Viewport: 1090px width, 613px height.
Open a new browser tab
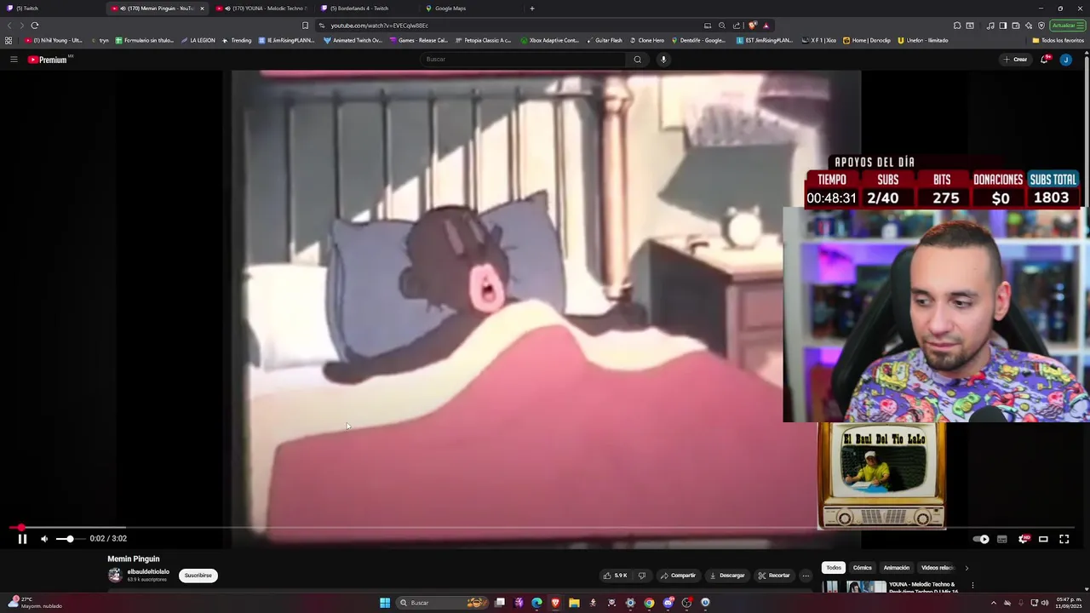coord(532,9)
